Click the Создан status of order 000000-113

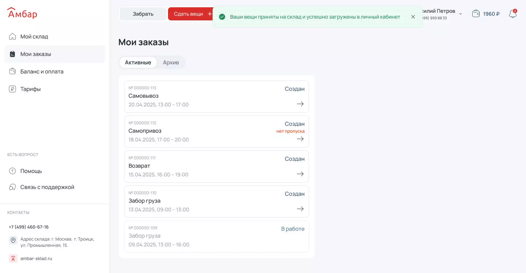[x=294, y=89]
